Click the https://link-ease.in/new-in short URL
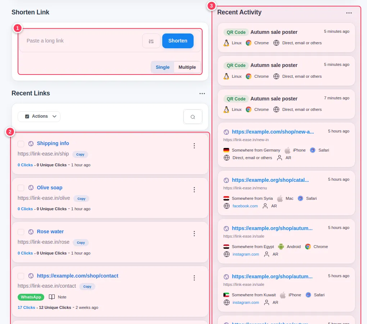This screenshot has height=324, width=367. pyautogui.click(x=246, y=140)
